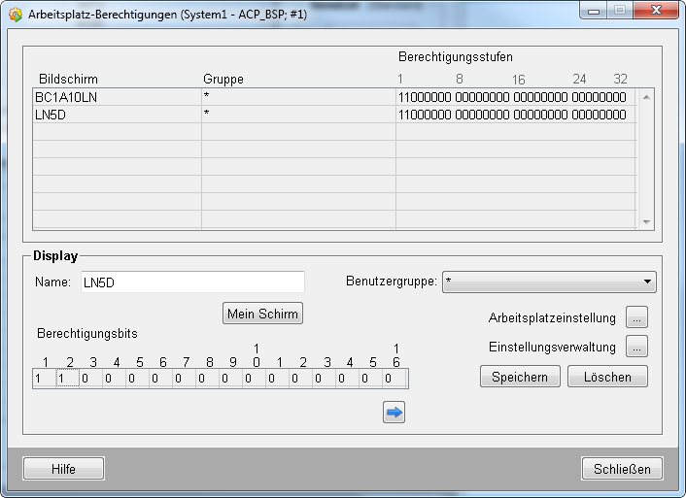Image resolution: width=686 pixels, height=498 pixels.
Task: Save changes with the Speichern button
Action: pyautogui.click(x=520, y=377)
